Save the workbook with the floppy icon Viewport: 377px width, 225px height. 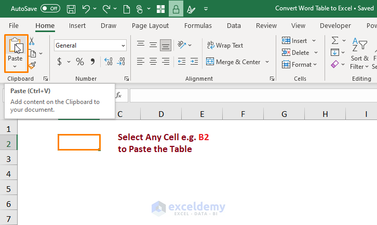pyautogui.click(x=71, y=9)
